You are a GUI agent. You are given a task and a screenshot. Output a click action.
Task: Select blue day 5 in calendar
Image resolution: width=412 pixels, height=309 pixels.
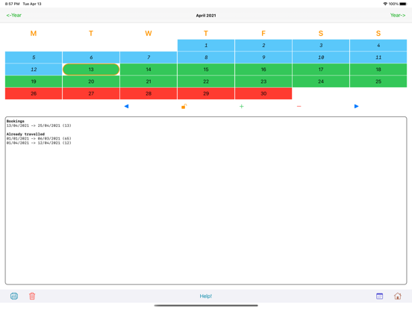[34, 57]
